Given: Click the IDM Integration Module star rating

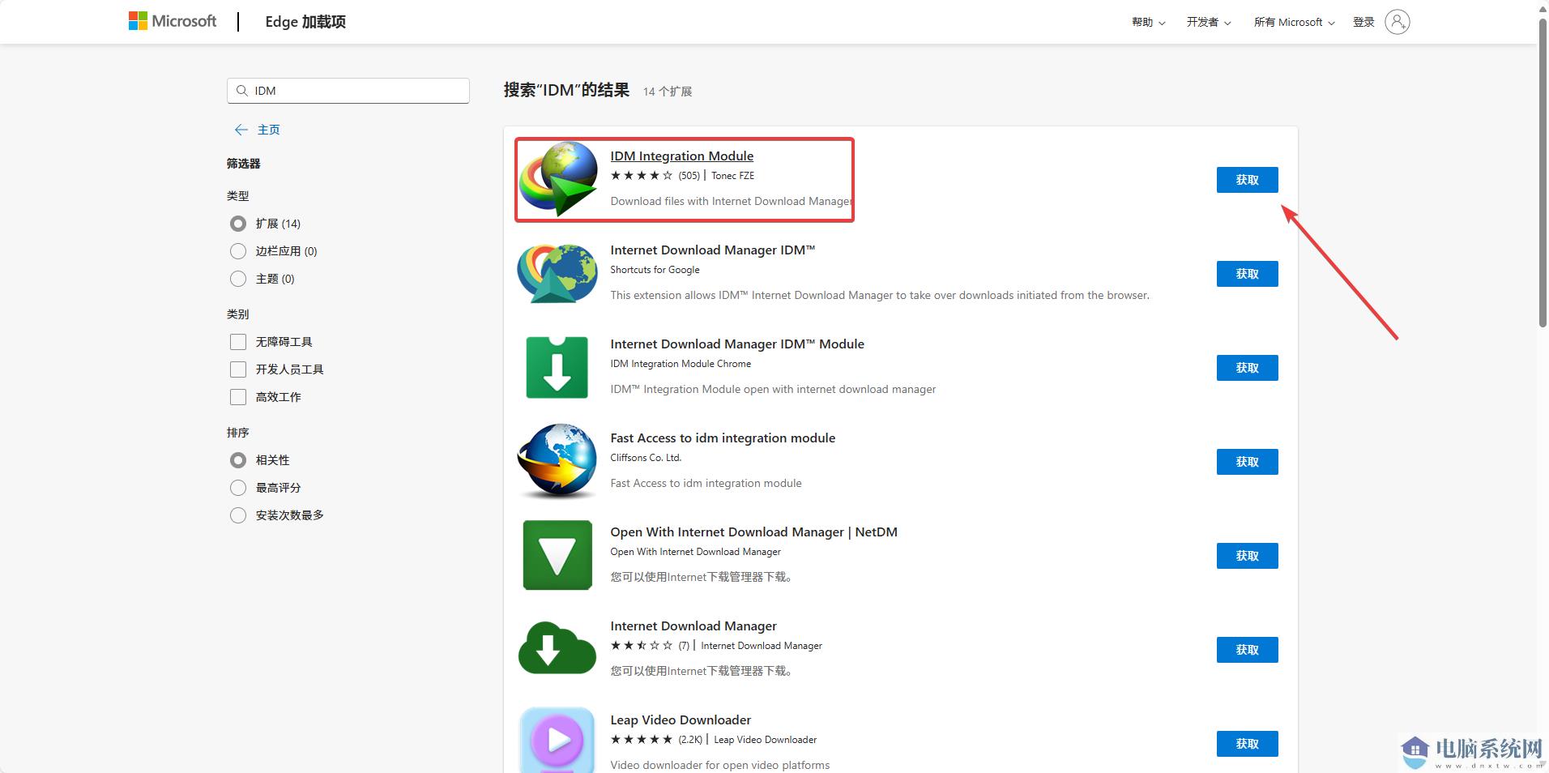Looking at the screenshot, I should [641, 175].
